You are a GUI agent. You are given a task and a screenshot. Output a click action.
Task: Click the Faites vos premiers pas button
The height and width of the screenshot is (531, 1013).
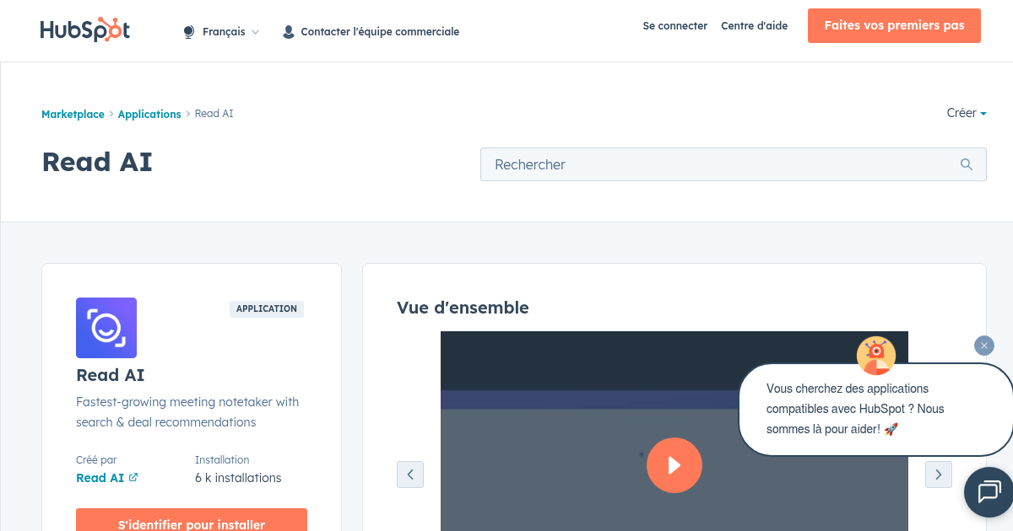click(x=894, y=25)
